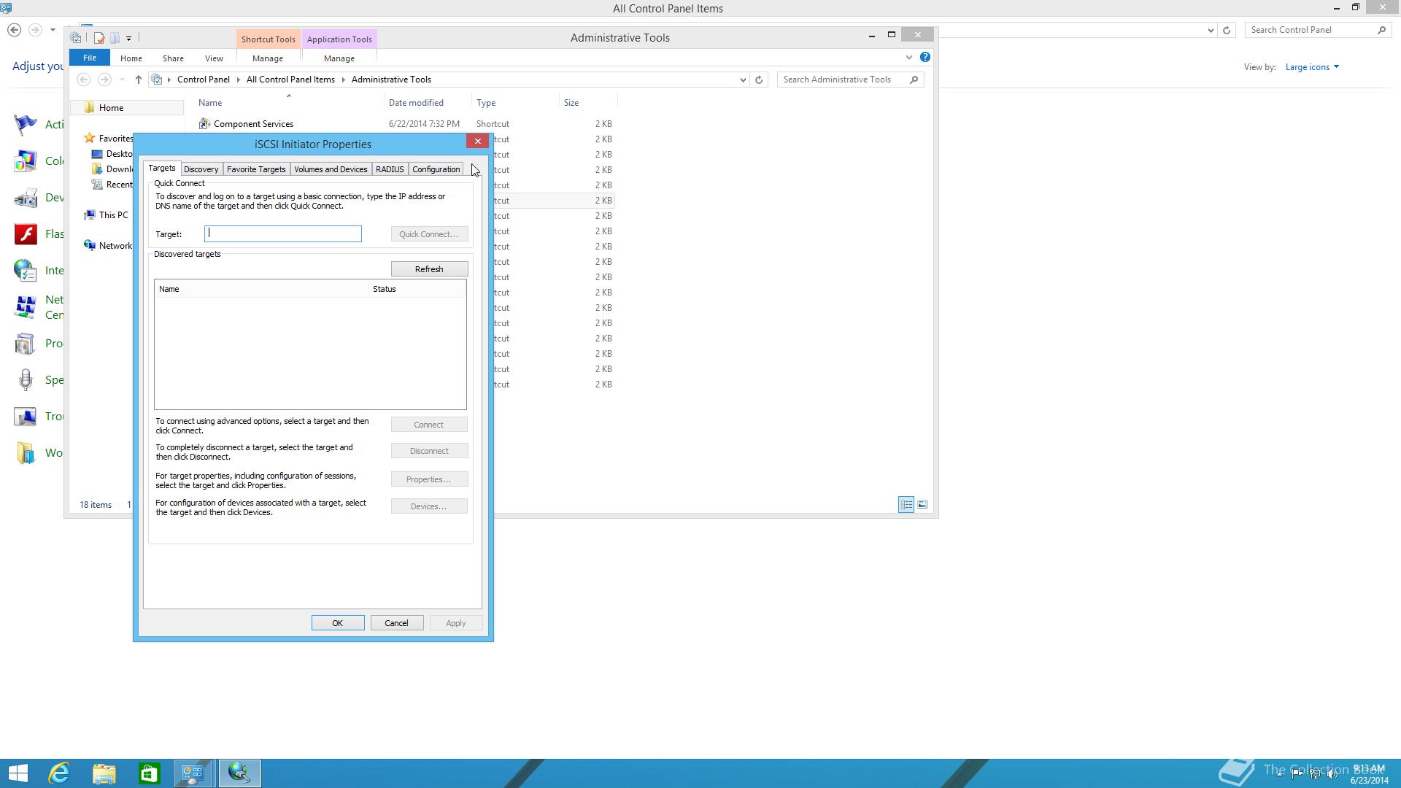This screenshot has height=788, width=1401.
Task: Open recent locations dropdown next to Forward
Action: (x=122, y=80)
